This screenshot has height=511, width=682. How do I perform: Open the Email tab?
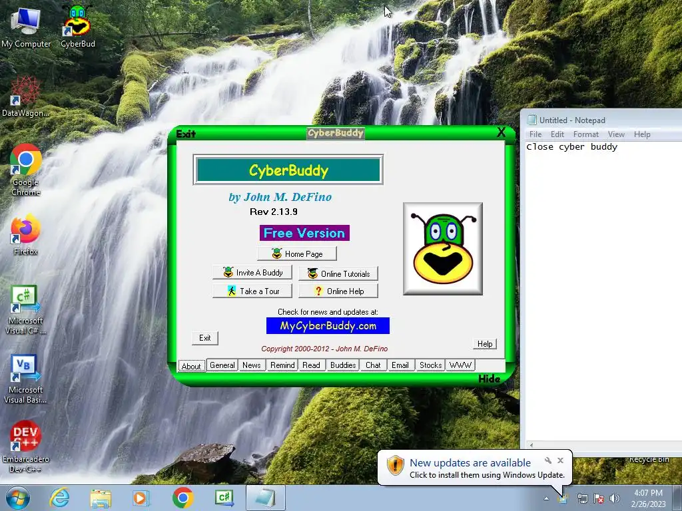(x=400, y=365)
